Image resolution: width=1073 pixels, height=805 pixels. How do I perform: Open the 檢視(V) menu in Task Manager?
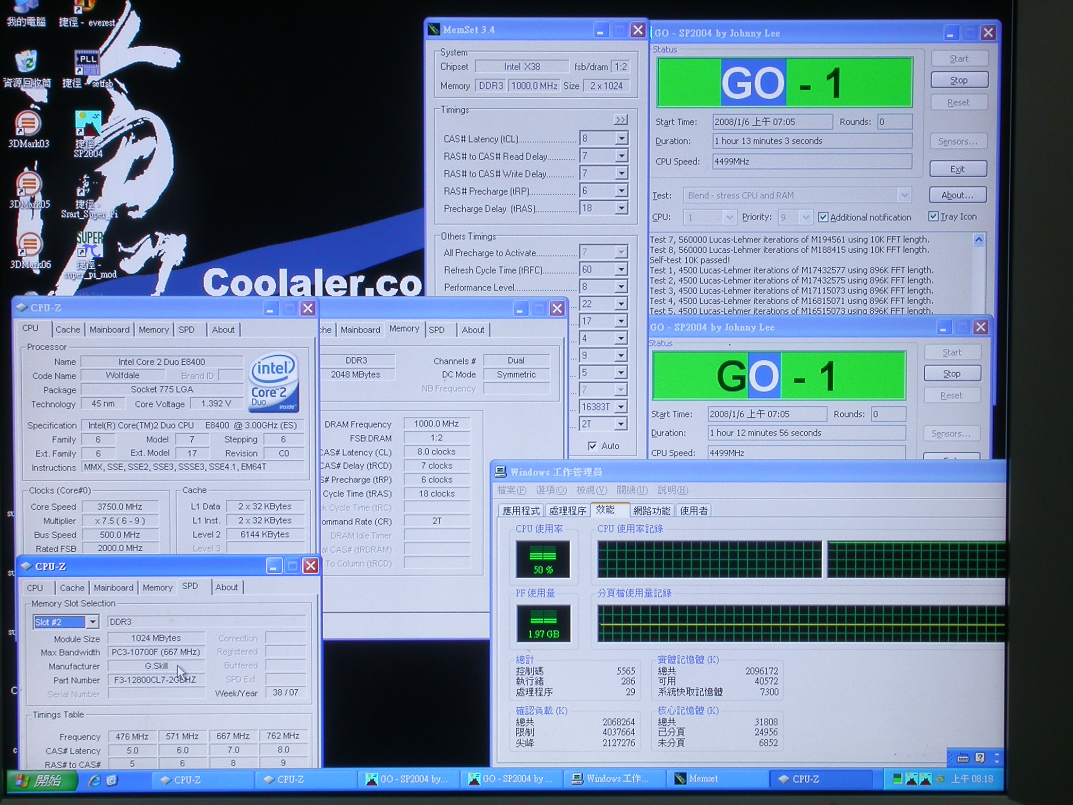click(592, 490)
